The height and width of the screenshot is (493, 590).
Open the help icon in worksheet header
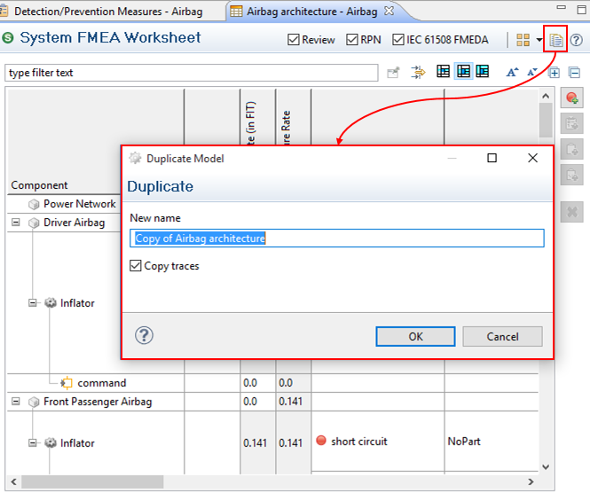[576, 40]
